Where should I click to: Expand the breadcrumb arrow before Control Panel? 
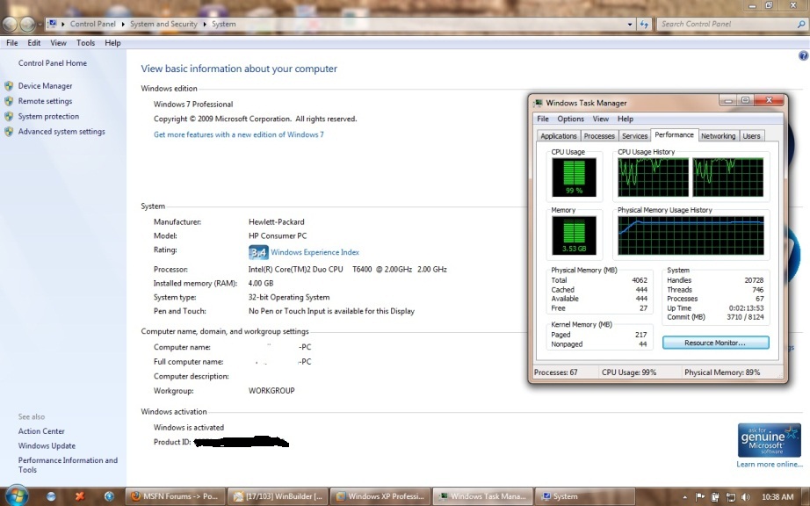(x=63, y=24)
